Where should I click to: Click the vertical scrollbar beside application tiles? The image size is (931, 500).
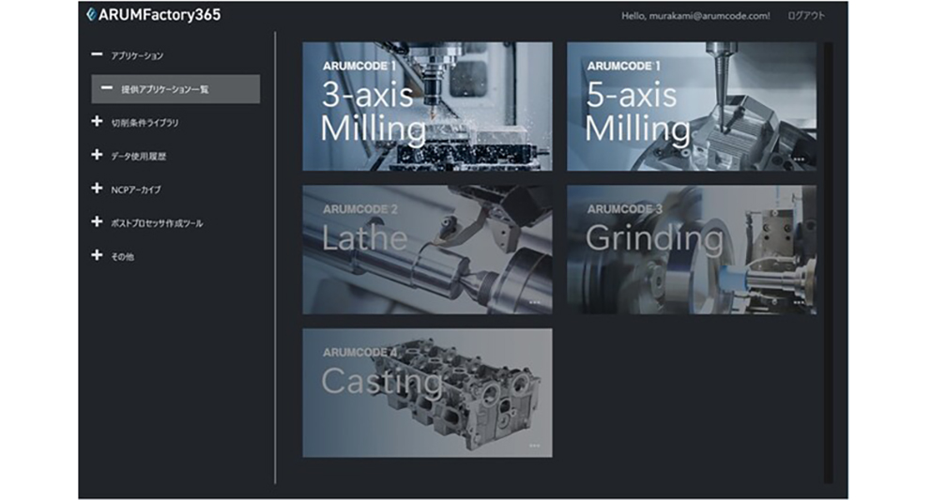(x=829, y=262)
